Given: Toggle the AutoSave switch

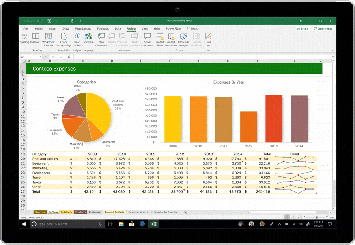Looking at the screenshot, I should [x=40, y=21].
